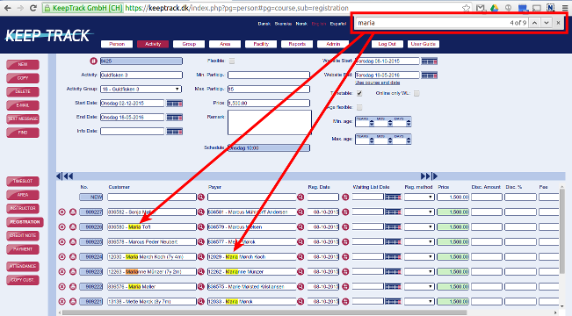
Task: Open the Info Date calendar picker
Action: coord(174,131)
